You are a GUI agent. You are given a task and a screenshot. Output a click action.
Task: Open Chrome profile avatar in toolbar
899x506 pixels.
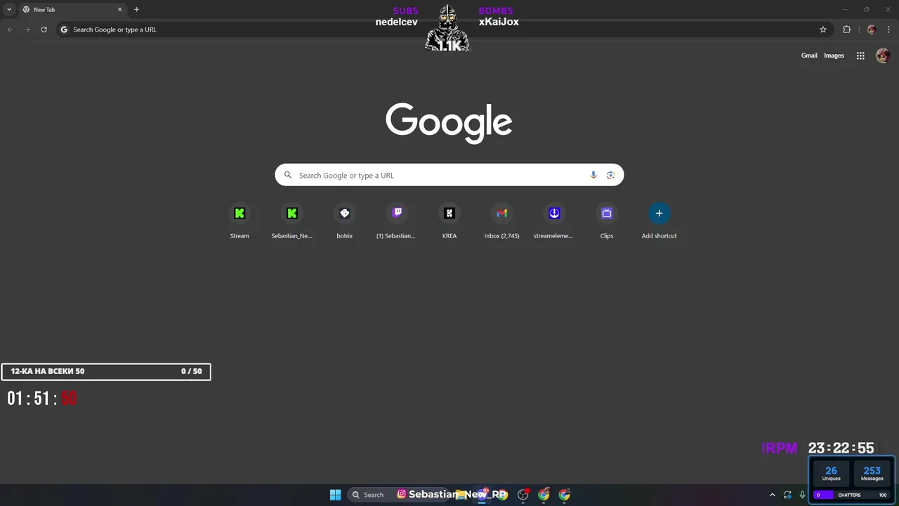[872, 30]
